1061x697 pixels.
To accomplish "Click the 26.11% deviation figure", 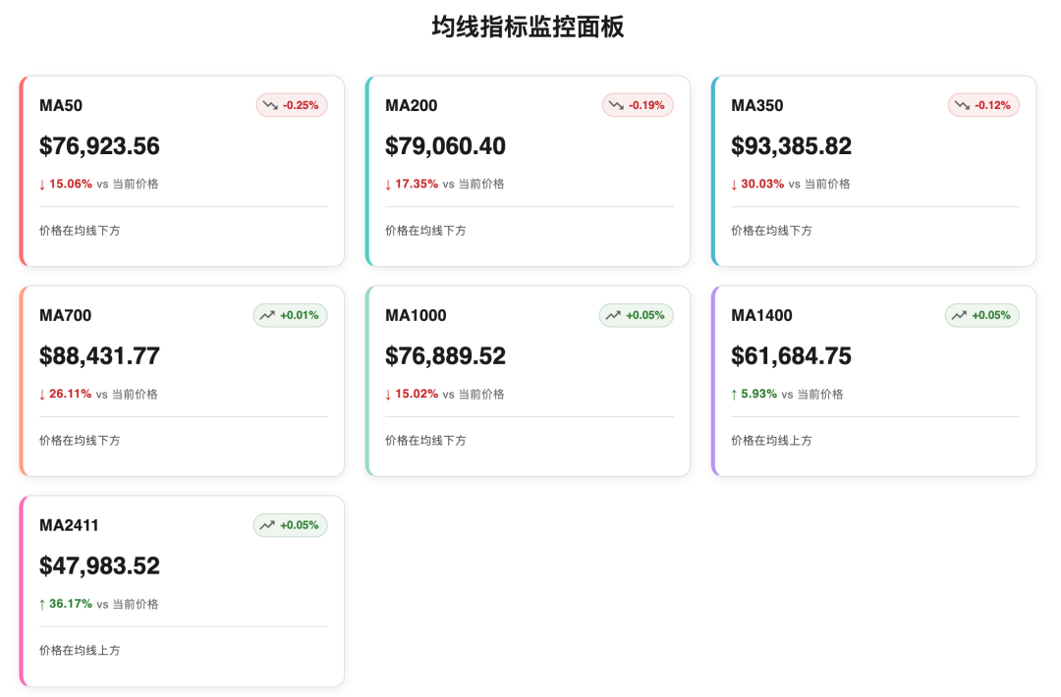I will pos(71,394).
